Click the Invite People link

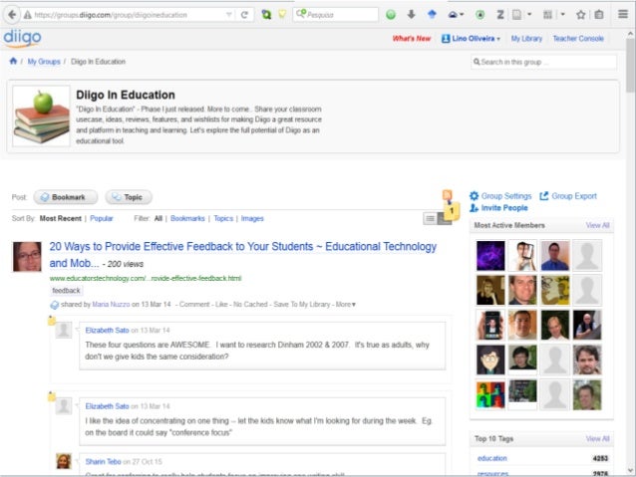504,208
